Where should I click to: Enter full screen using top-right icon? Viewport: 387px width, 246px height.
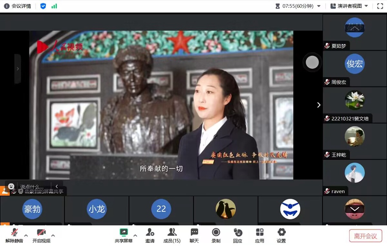click(380, 6)
